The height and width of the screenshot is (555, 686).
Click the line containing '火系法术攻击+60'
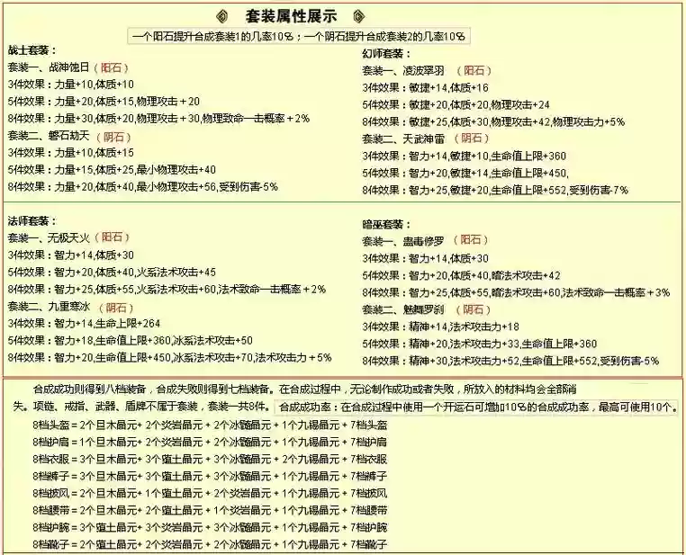point(167,289)
